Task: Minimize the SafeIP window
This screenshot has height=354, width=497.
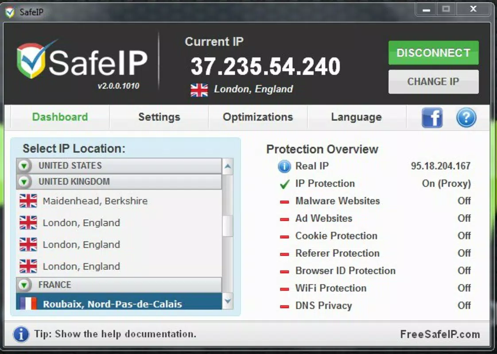Action: 426,9
